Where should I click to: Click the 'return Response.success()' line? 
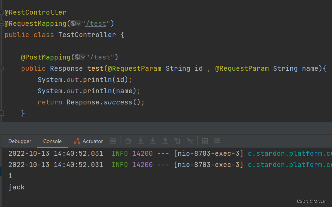[91, 102]
